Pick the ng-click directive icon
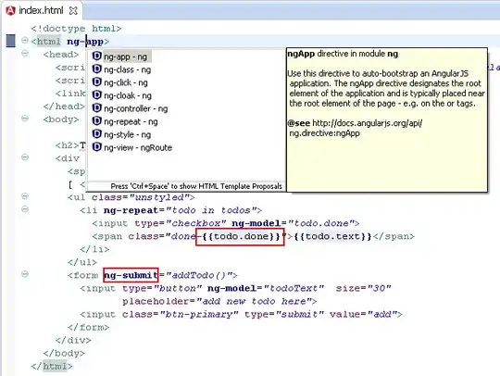500x376 pixels. coord(96,82)
